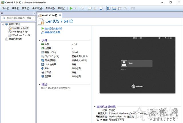Collapse the 设备 section

pos(40,41)
